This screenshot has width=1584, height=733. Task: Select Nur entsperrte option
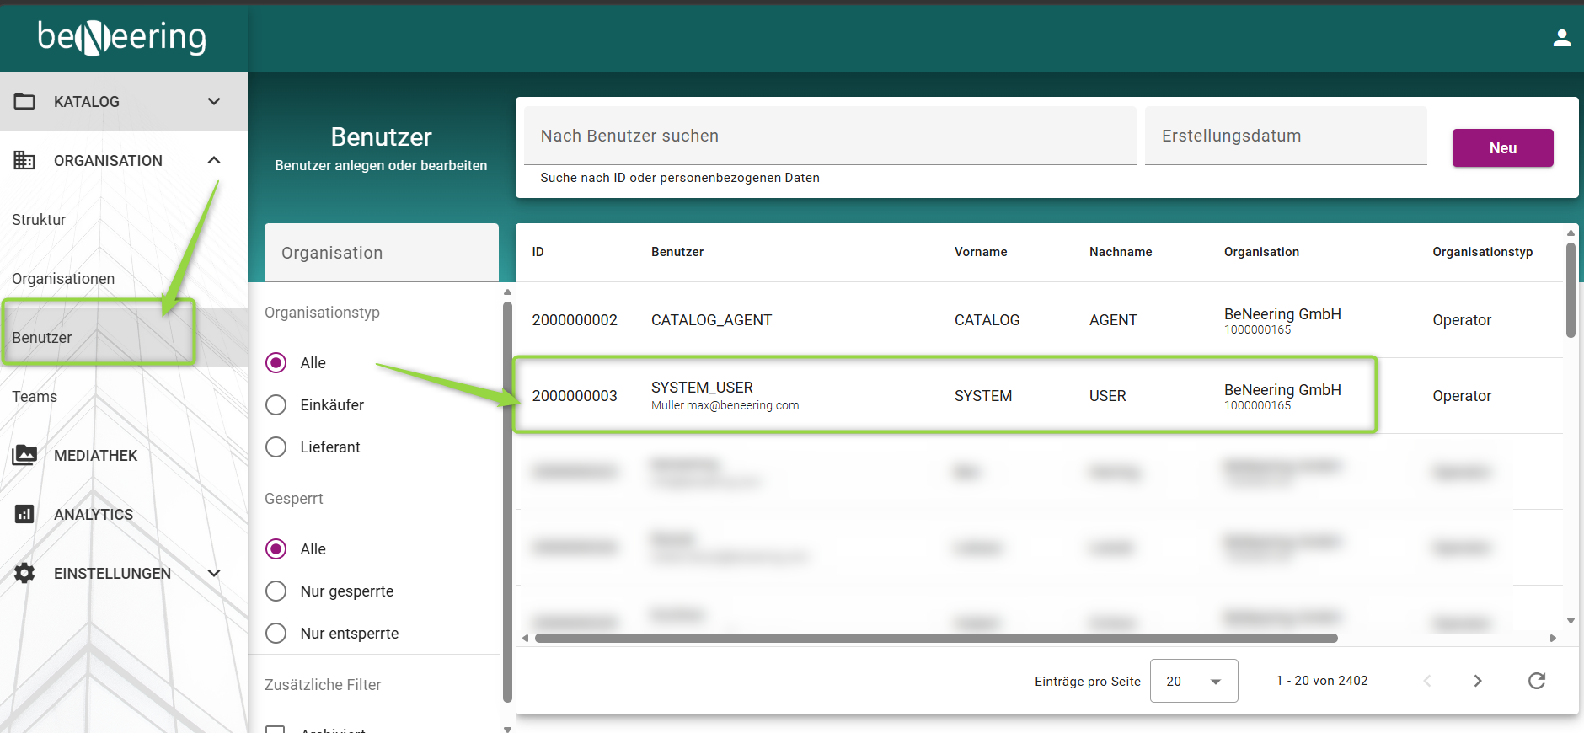(276, 633)
